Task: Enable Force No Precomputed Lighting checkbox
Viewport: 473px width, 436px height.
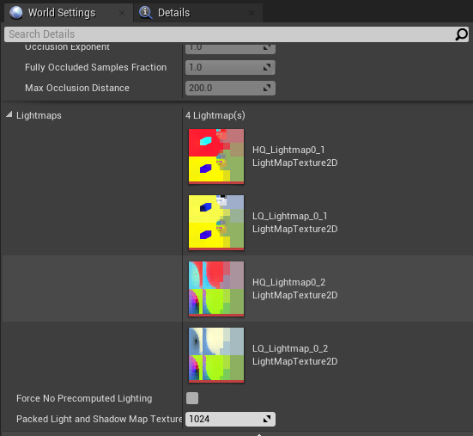Action: click(x=192, y=398)
